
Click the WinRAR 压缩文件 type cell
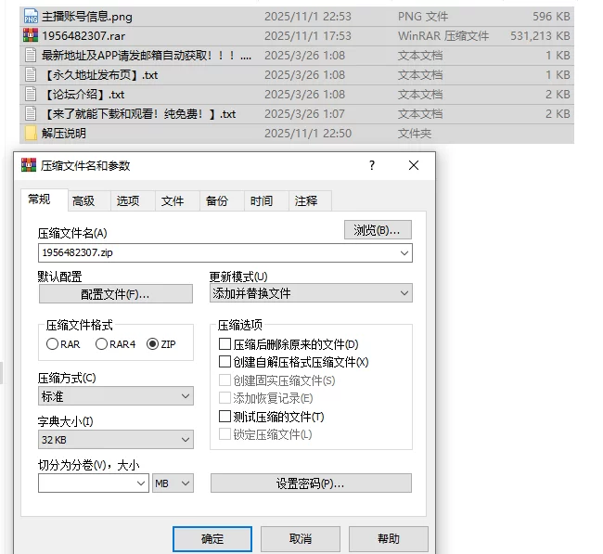(x=443, y=36)
